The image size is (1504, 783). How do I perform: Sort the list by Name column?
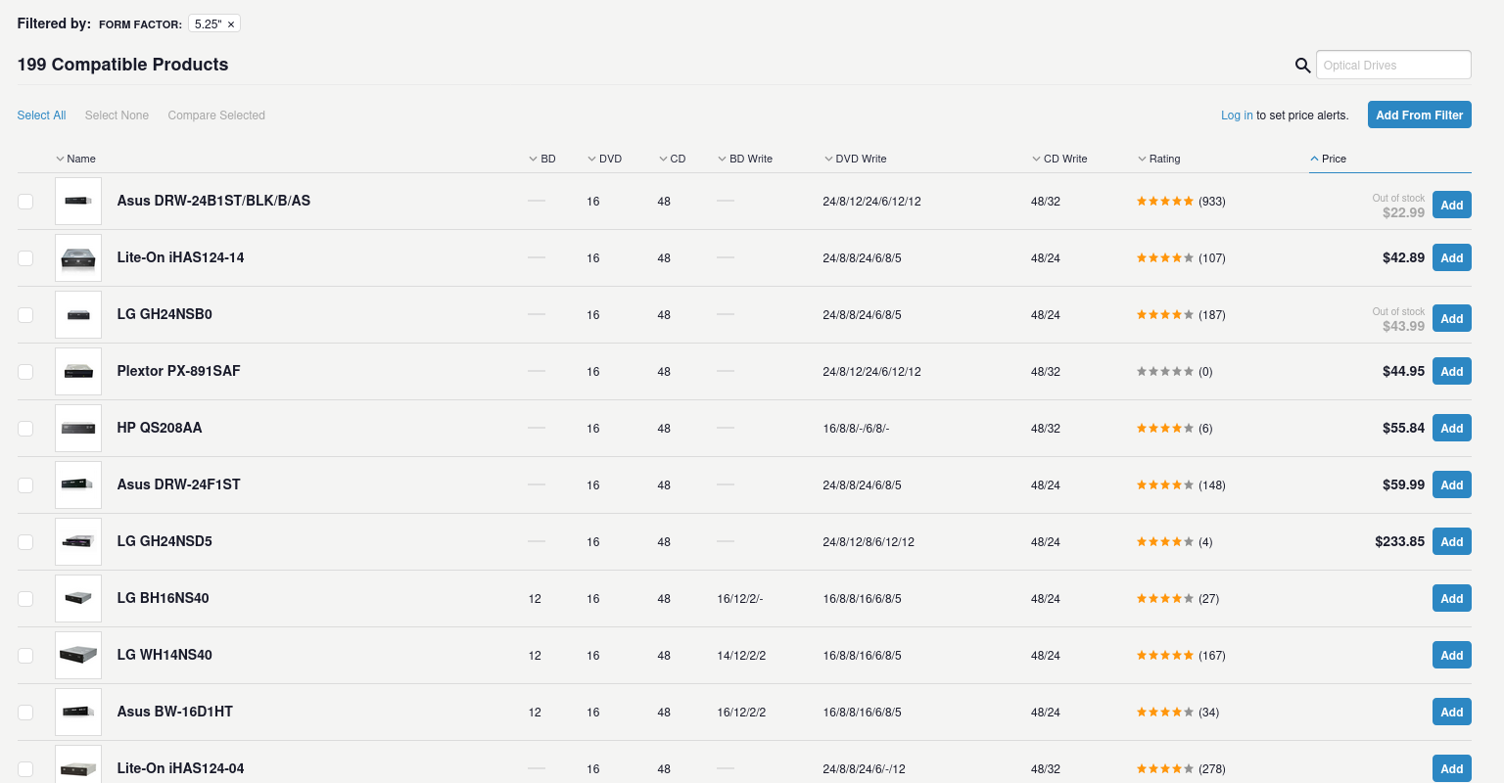click(x=75, y=159)
